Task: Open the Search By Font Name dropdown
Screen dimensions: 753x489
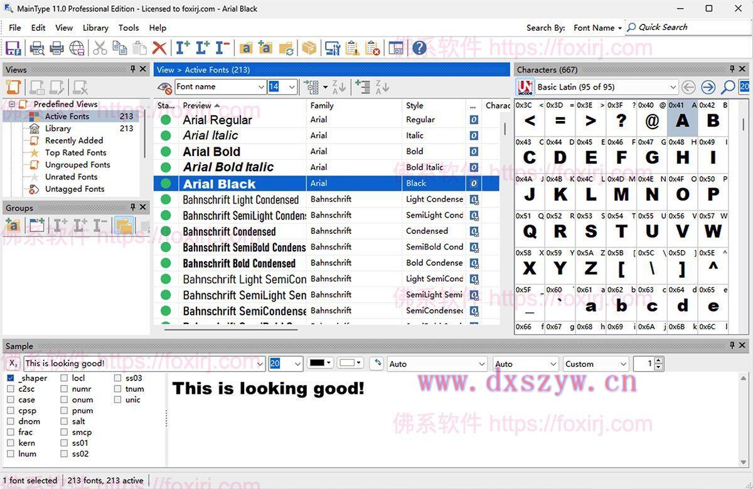Action: point(597,28)
